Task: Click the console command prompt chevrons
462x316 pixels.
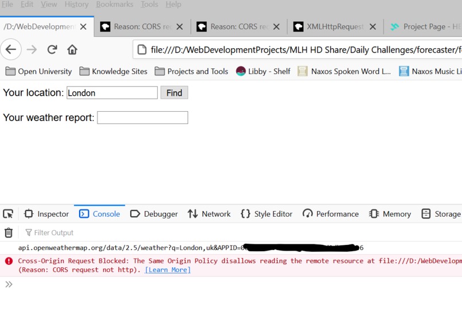Action: tap(9, 284)
